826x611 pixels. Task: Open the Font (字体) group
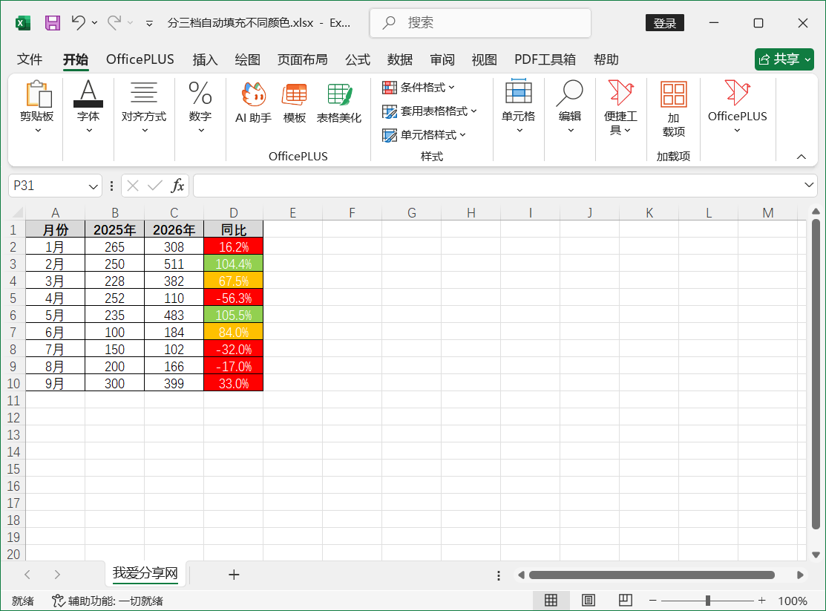click(x=88, y=107)
